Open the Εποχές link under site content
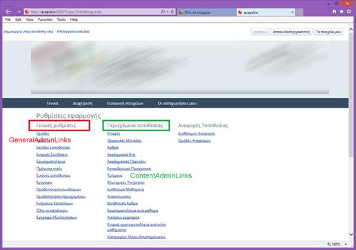 click(x=114, y=133)
